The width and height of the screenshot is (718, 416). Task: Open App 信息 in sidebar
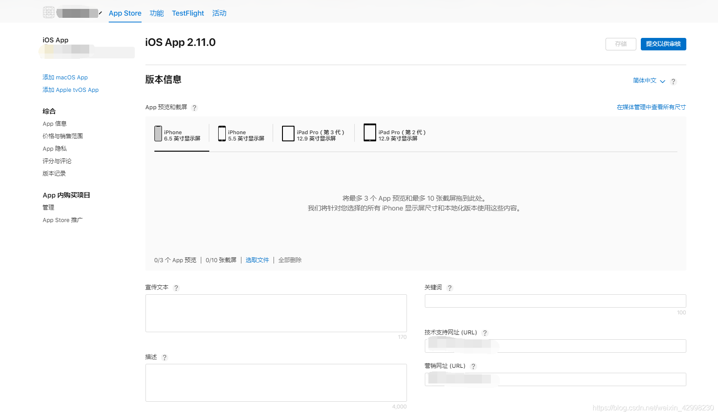54,124
